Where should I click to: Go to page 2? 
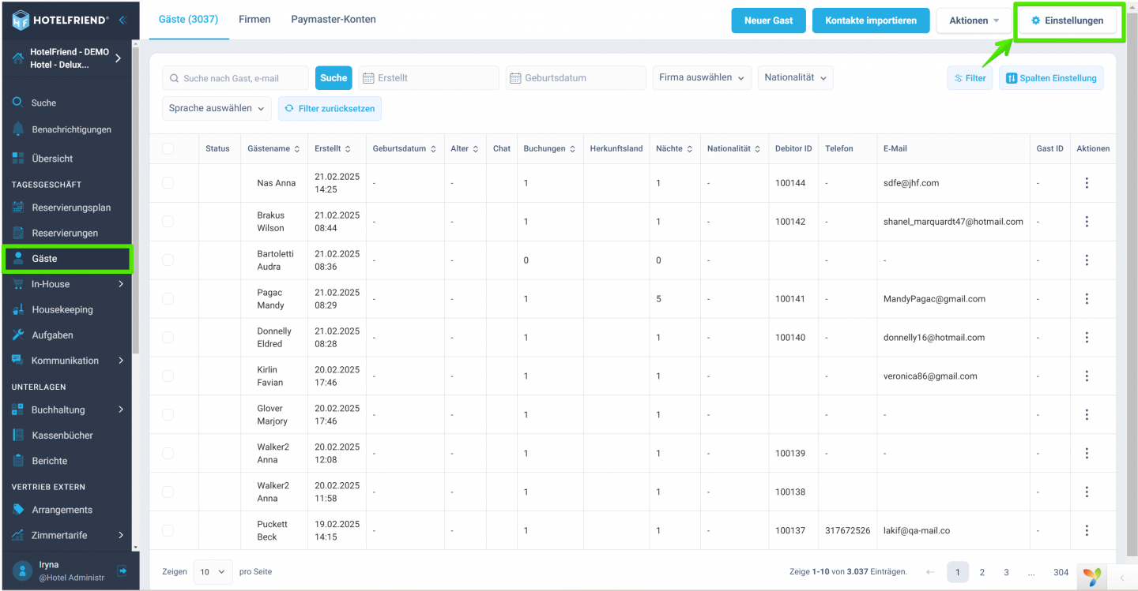point(982,572)
